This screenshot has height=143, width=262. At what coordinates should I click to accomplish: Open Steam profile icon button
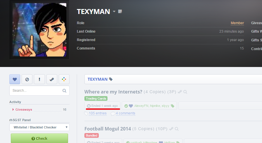pos(52,79)
